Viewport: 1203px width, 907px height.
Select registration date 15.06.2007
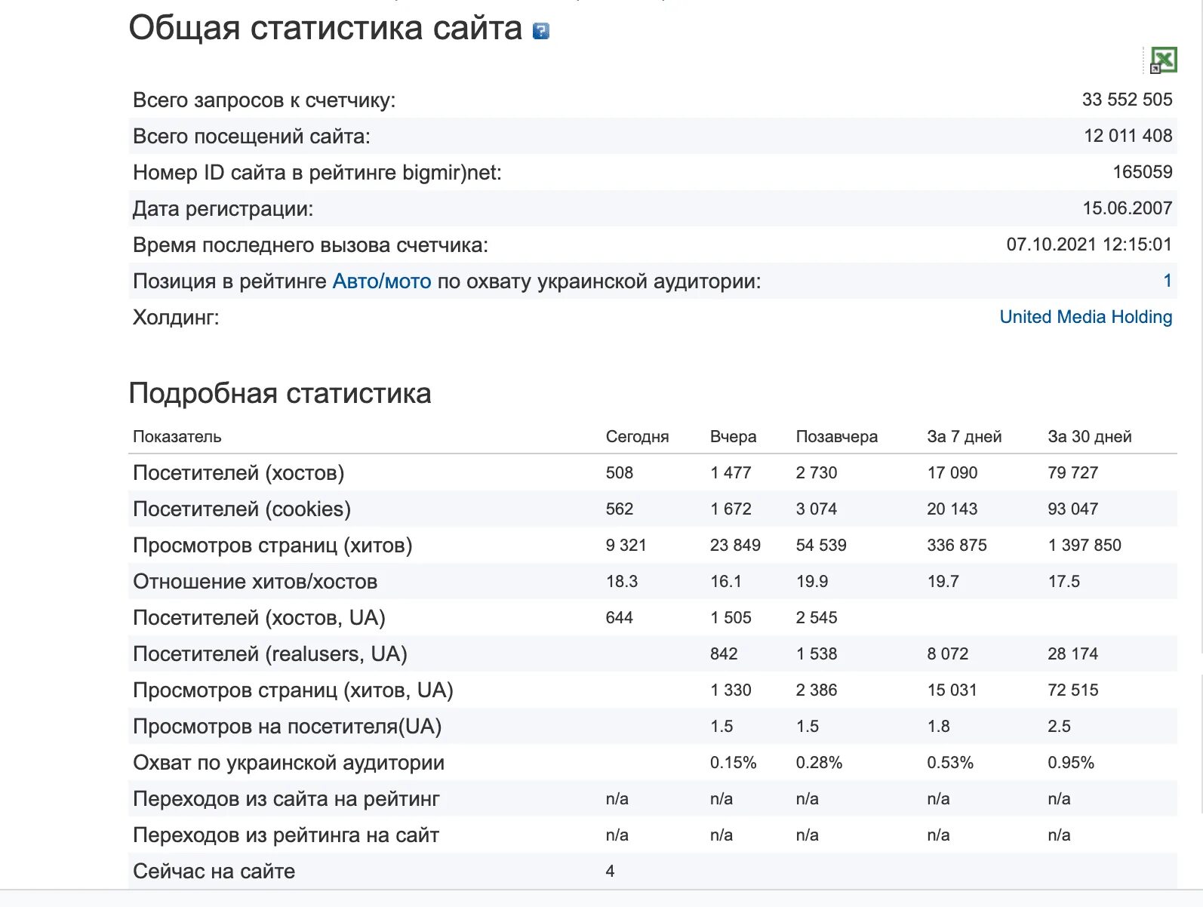click(1127, 208)
